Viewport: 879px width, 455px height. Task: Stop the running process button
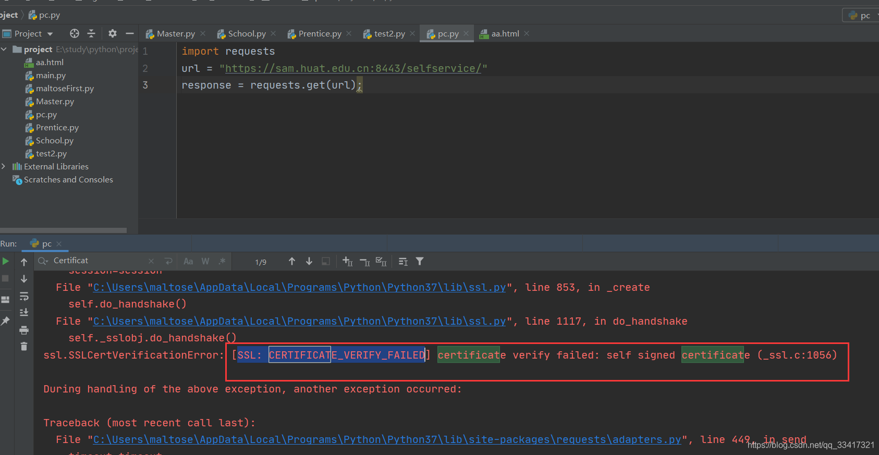[6, 278]
